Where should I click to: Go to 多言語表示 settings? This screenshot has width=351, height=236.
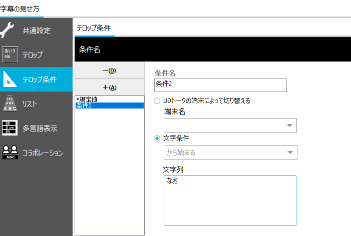[x=36, y=128]
